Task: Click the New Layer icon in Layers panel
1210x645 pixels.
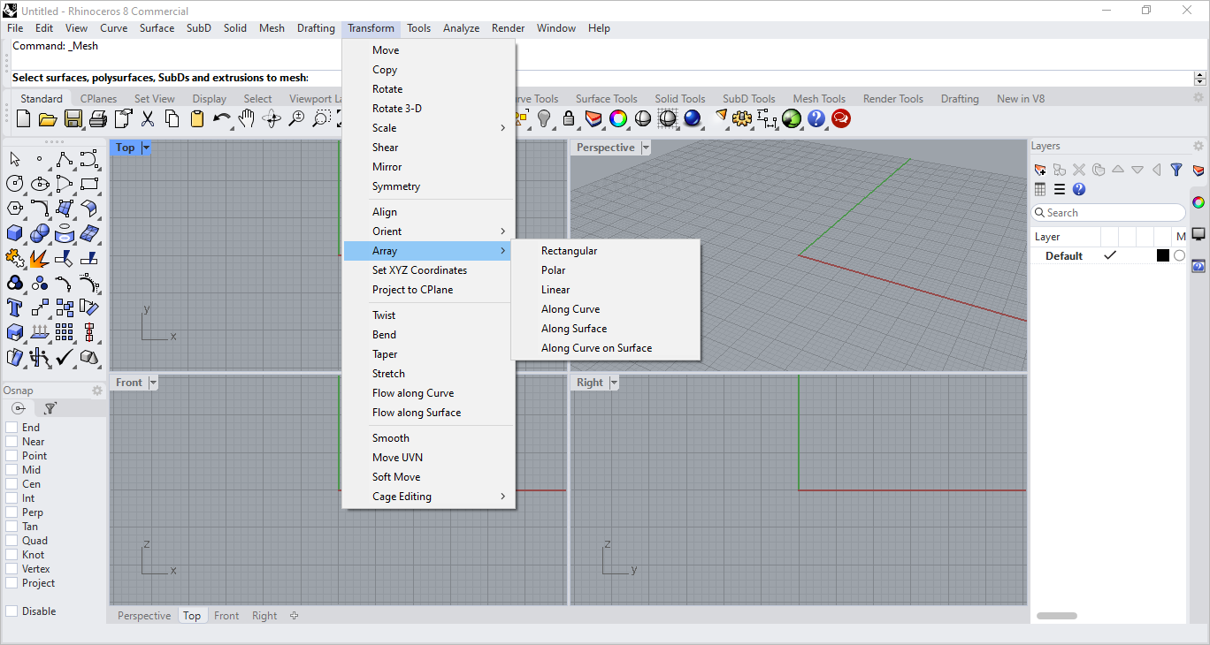Action: click(1040, 170)
